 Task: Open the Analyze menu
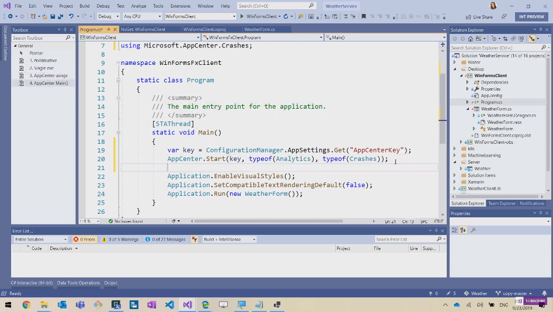pyautogui.click(x=138, y=6)
